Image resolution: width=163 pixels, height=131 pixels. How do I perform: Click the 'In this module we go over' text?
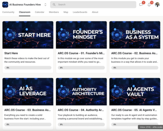coord(80,60)
